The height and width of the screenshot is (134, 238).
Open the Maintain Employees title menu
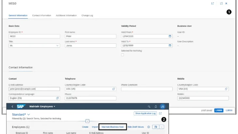click(x=42, y=107)
